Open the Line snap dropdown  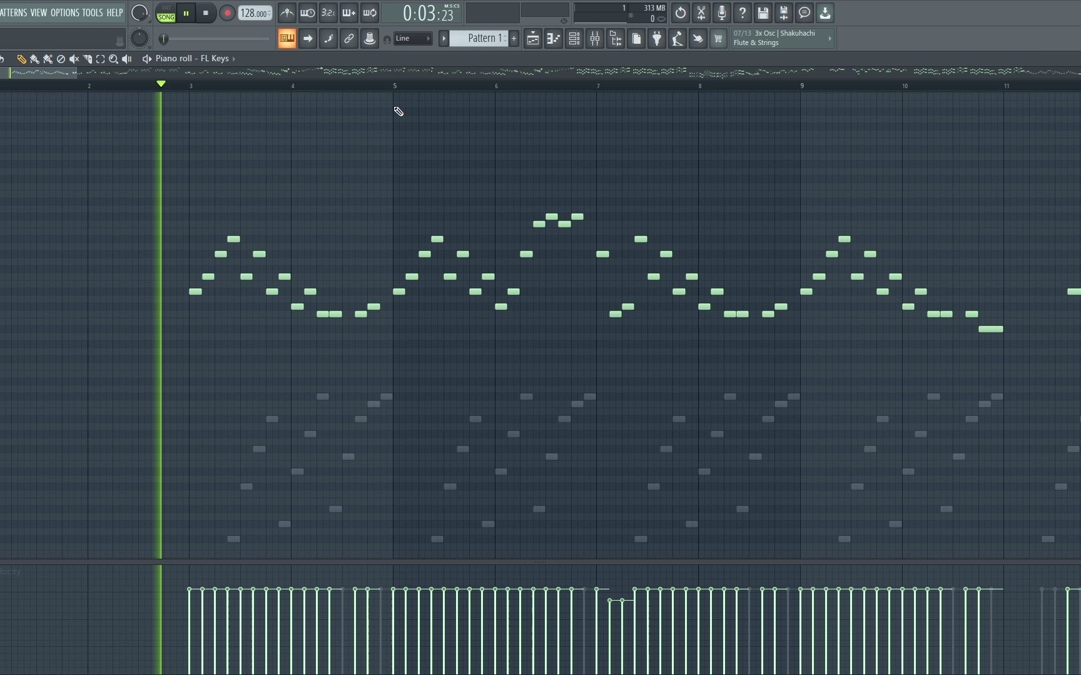412,39
